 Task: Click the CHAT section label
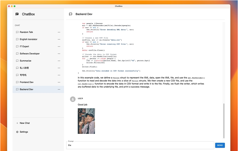pos(17,25)
